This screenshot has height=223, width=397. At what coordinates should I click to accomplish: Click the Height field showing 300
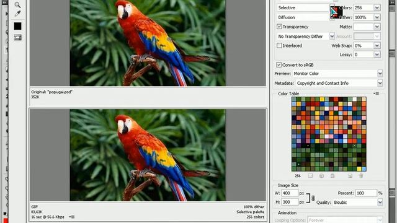(290, 202)
